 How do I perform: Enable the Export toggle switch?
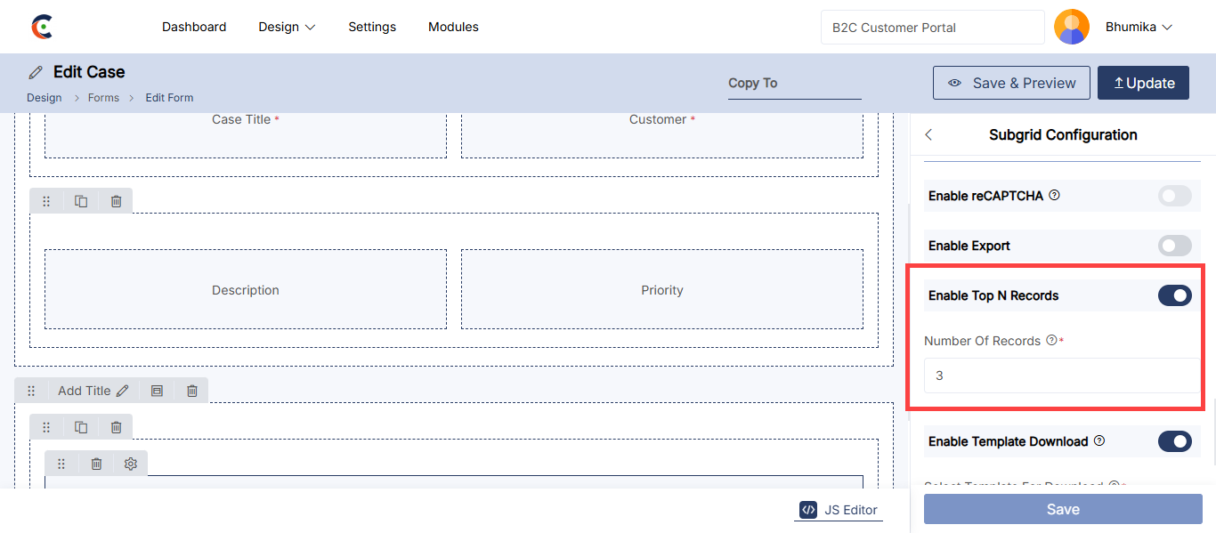point(1174,246)
